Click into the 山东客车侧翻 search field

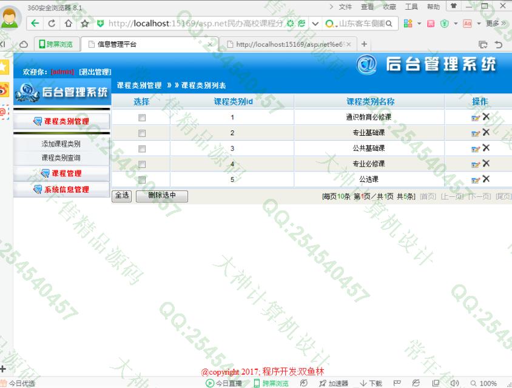[x=362, y=24]
